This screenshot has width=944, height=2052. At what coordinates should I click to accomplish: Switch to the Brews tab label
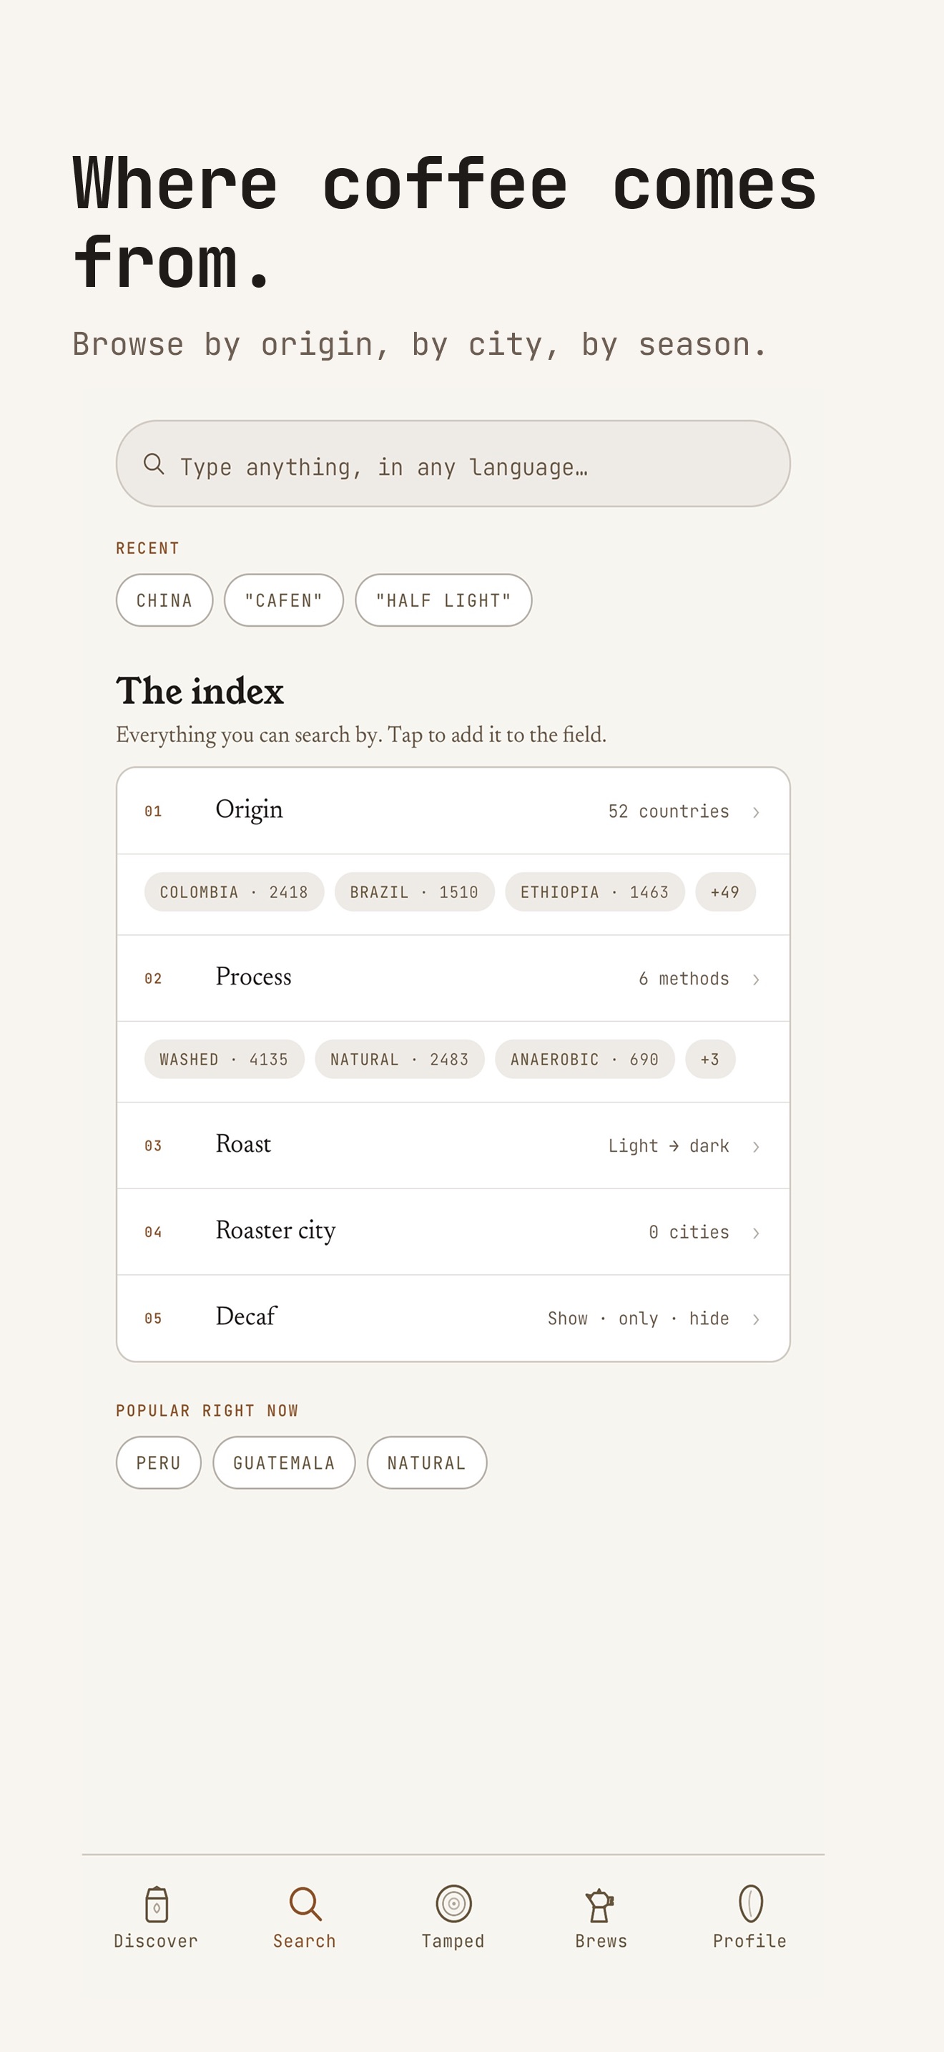point(601,1941)
